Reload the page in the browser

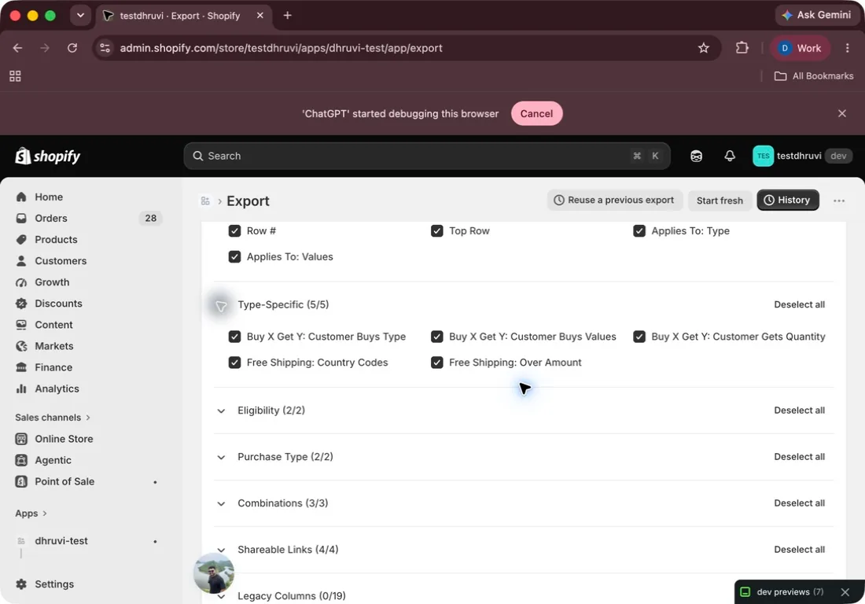[72, 48]
